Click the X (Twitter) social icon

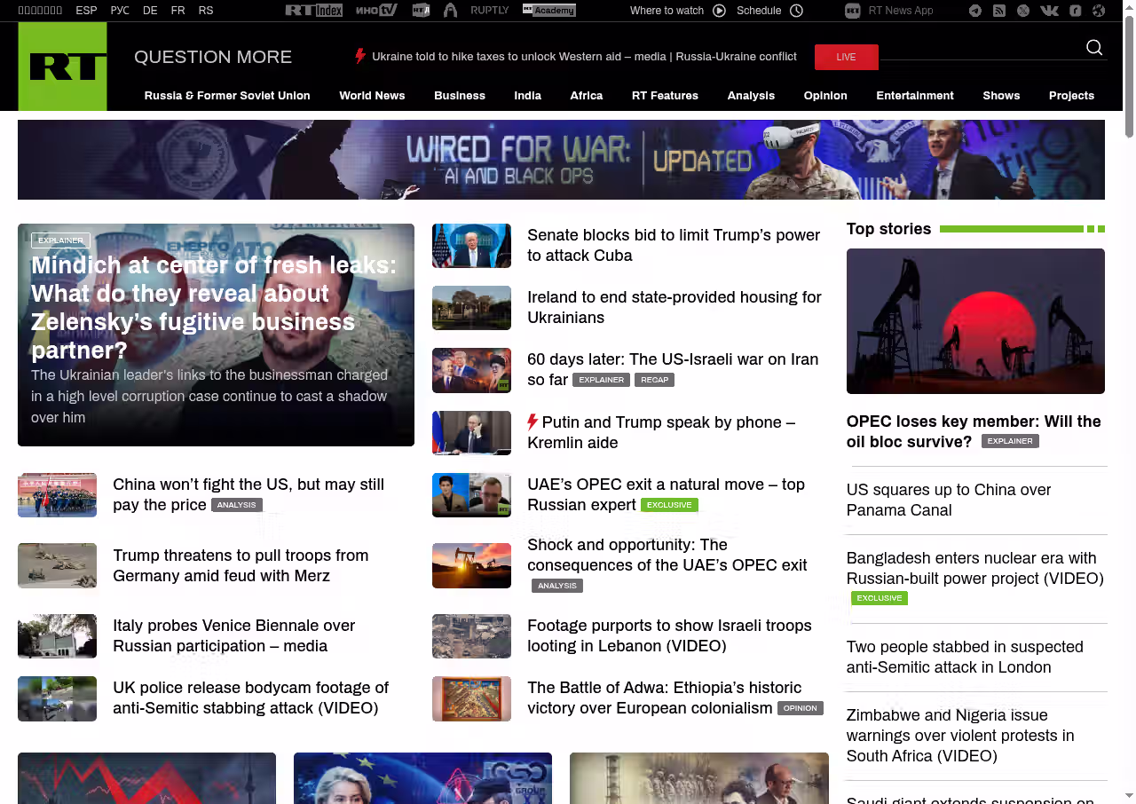pyautogui.click(x=1023, y=11)
